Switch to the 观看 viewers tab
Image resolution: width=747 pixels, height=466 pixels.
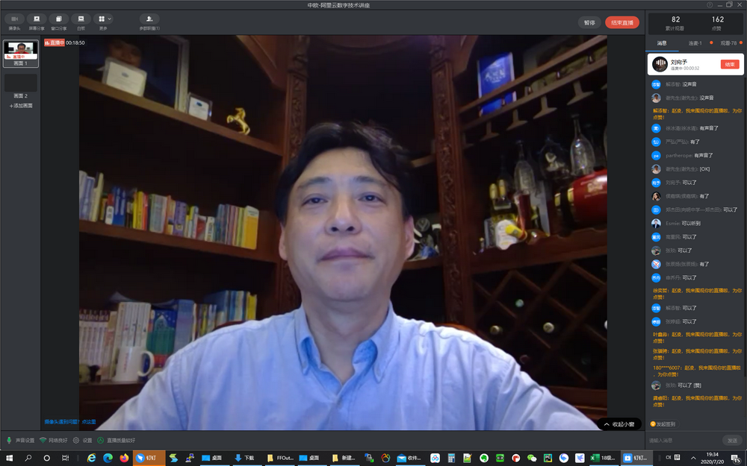tap(728, 43)
